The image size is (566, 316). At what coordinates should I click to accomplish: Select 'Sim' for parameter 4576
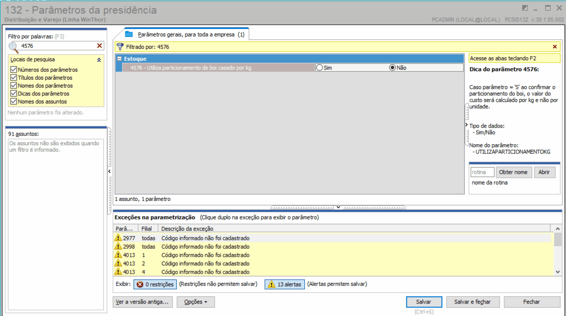click(x=319, y=68)
